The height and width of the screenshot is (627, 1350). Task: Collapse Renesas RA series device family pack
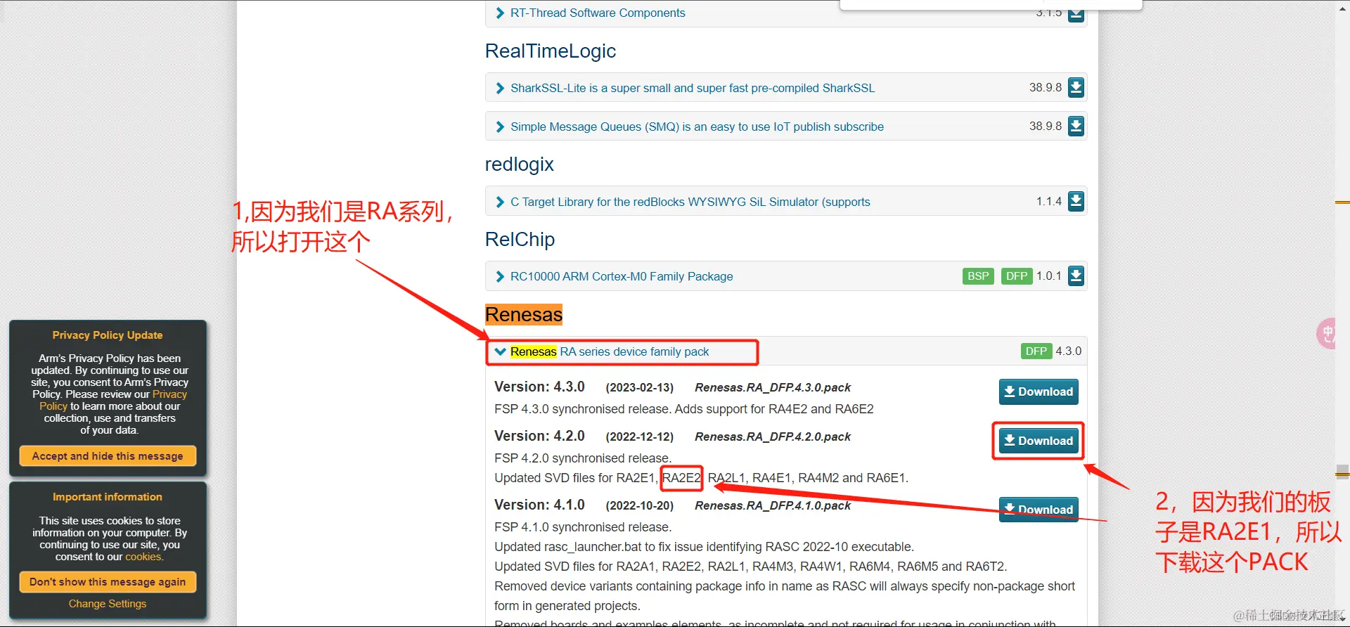500,351
